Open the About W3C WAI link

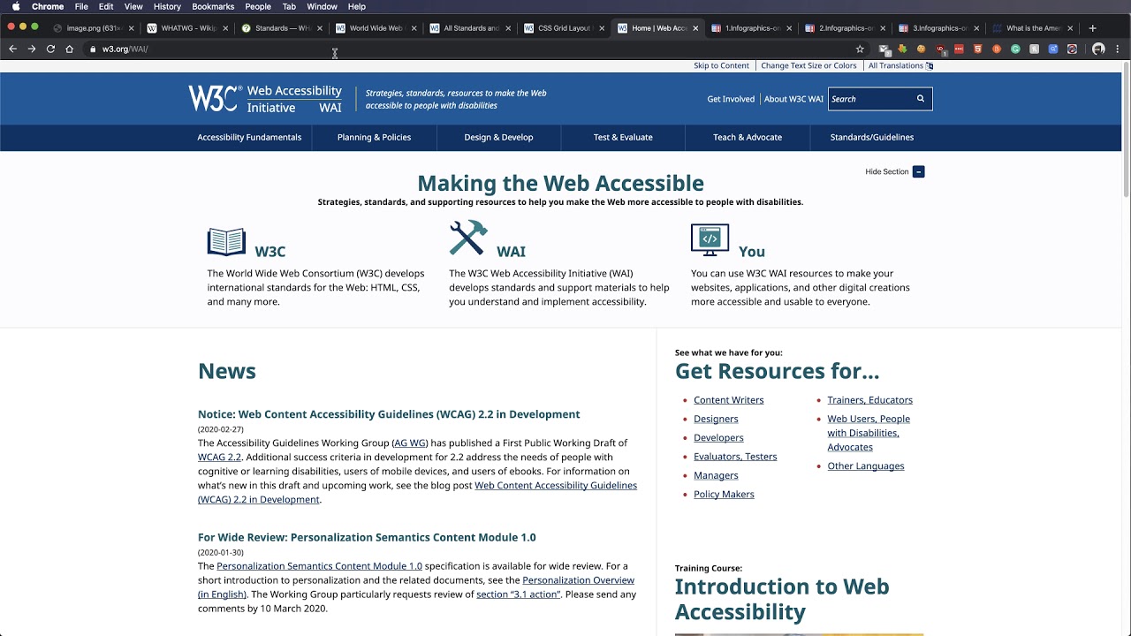(x=793, y=99)
